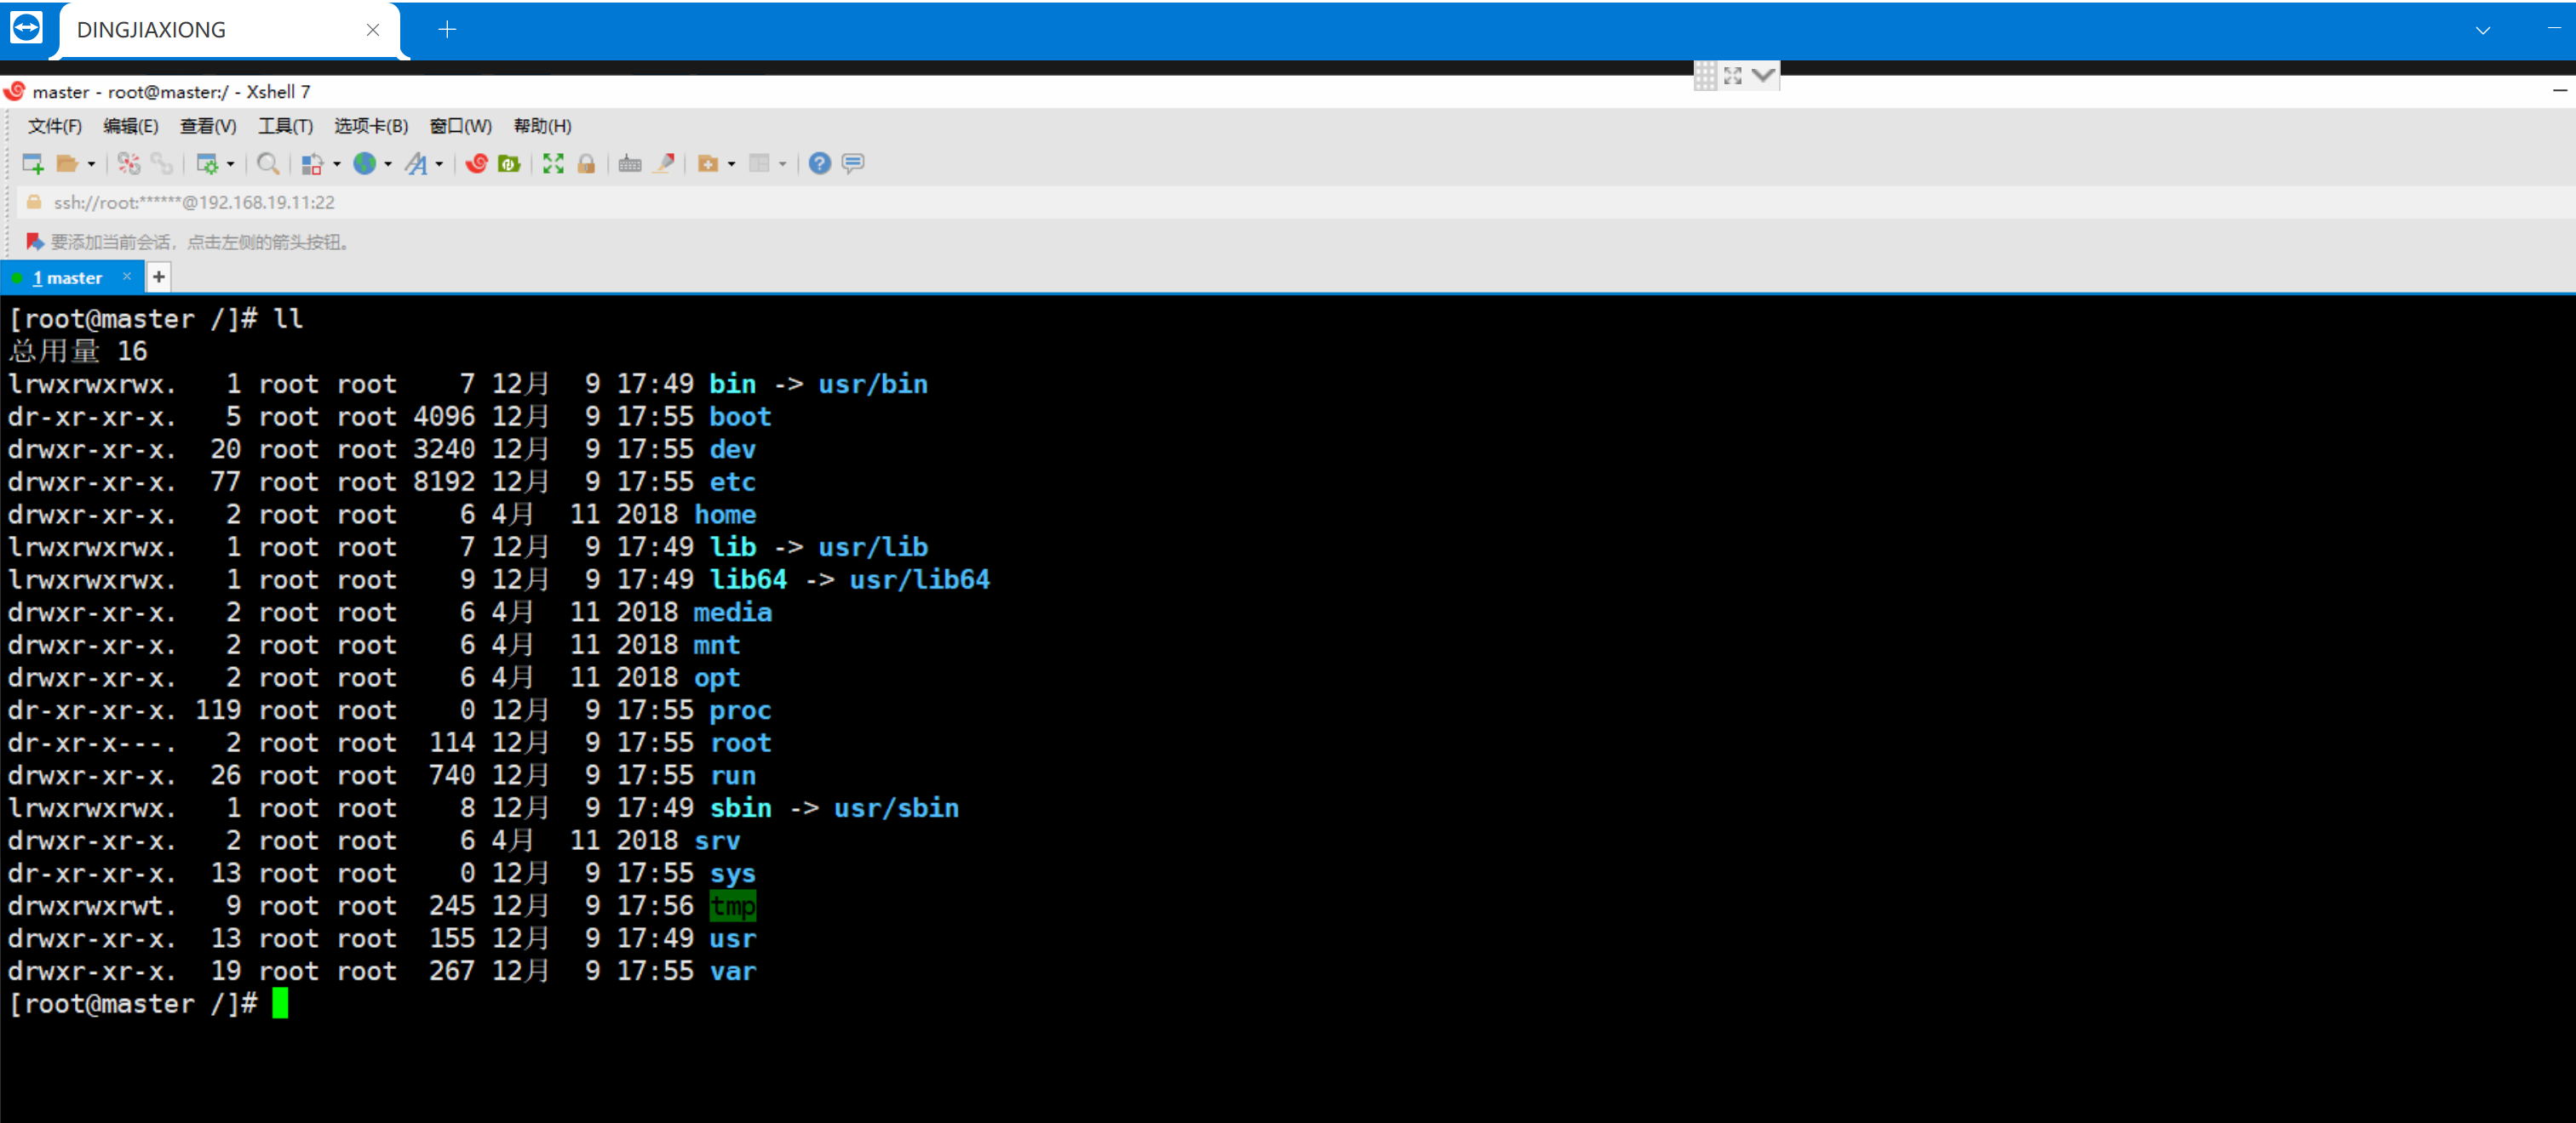Screen dimensions: 2576x1123
Task: Click the Find magnifier icon
Action: [x=268, y=164]
